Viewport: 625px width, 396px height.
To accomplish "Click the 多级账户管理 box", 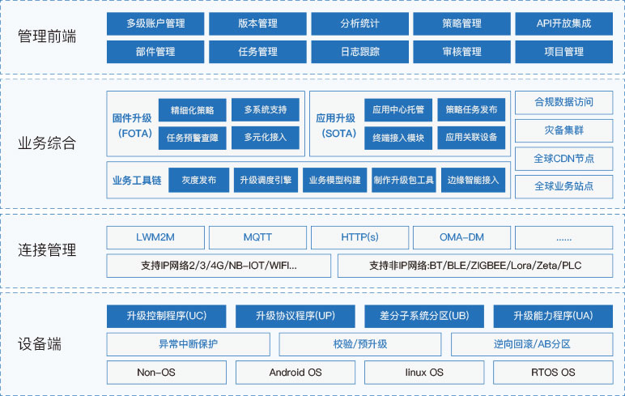I will (155, 23).
